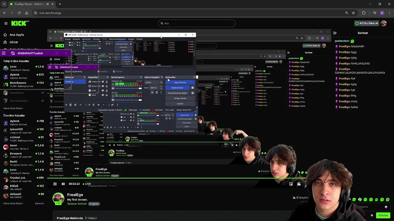Mute the Masaüstü Ses audio channel
This screenshot has height=221, width=394.
pyautogui.click(x=113, y=88)
